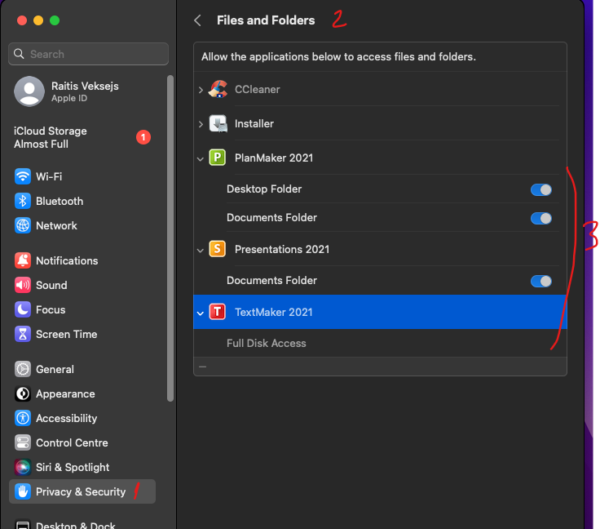The height and width of the screenshot is (529, 600).
Task: Toggle PlanMaker Desktop Folder access
Action: (540, 189)
